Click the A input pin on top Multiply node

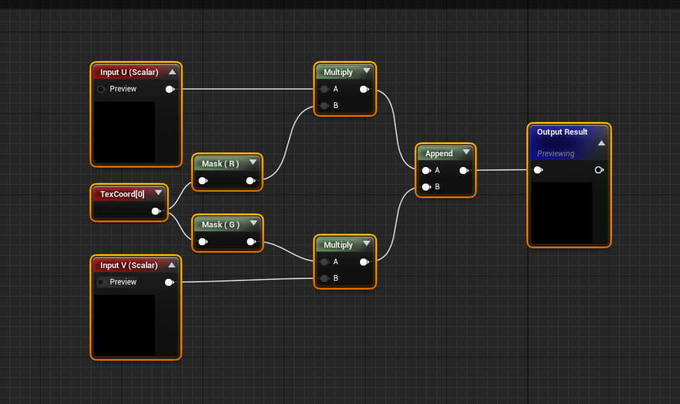(x=324, y=89)
